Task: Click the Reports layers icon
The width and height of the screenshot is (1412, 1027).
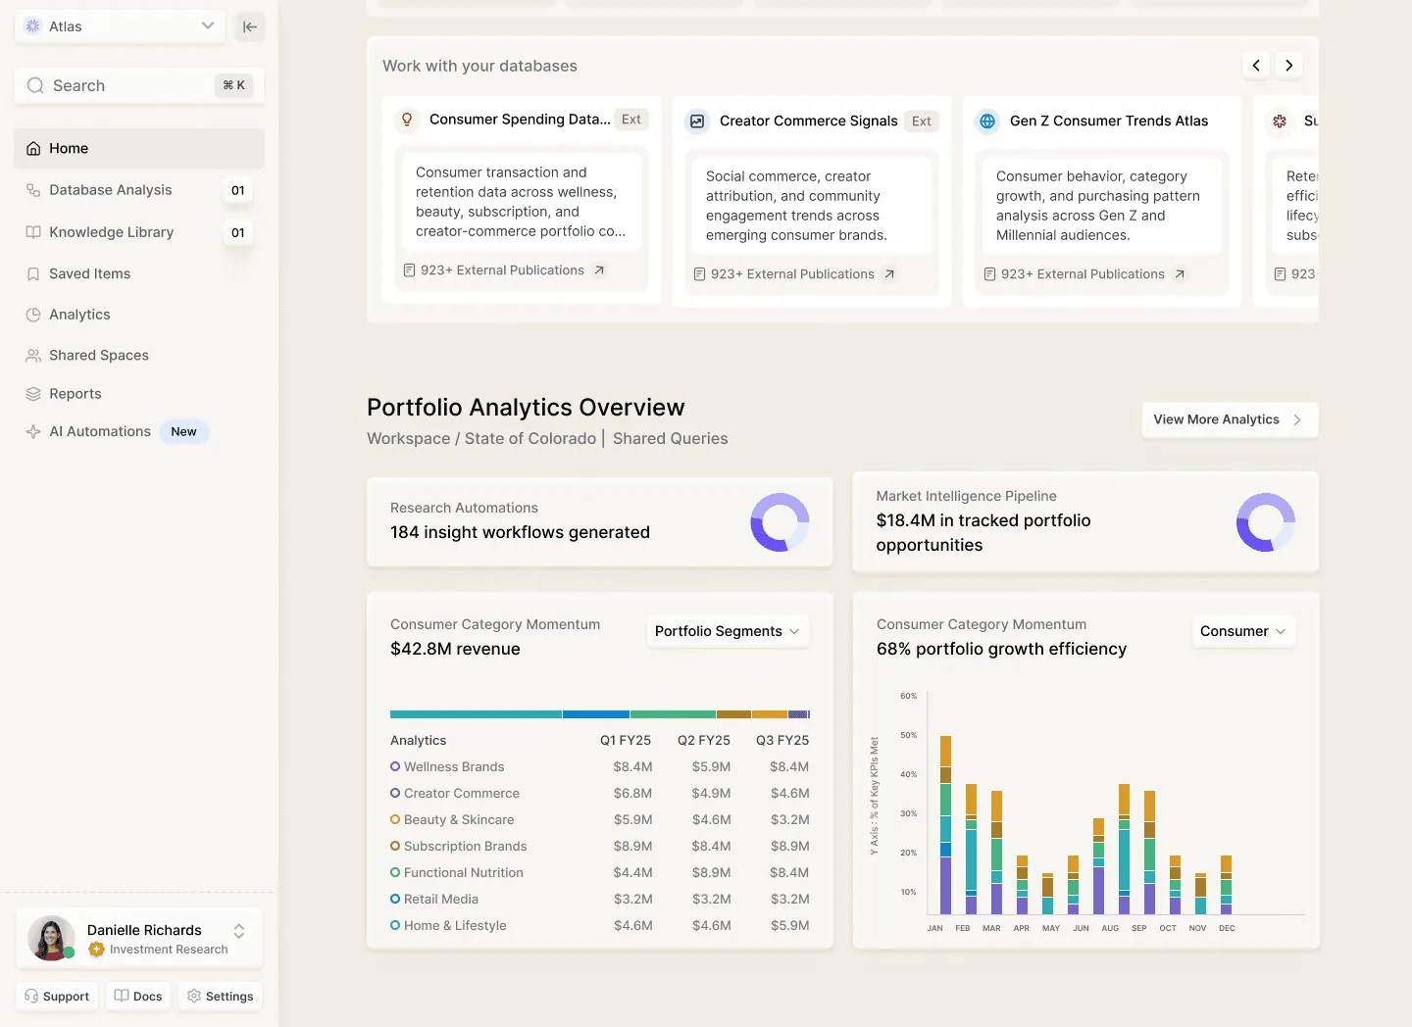Action: [x=33, y=394]
